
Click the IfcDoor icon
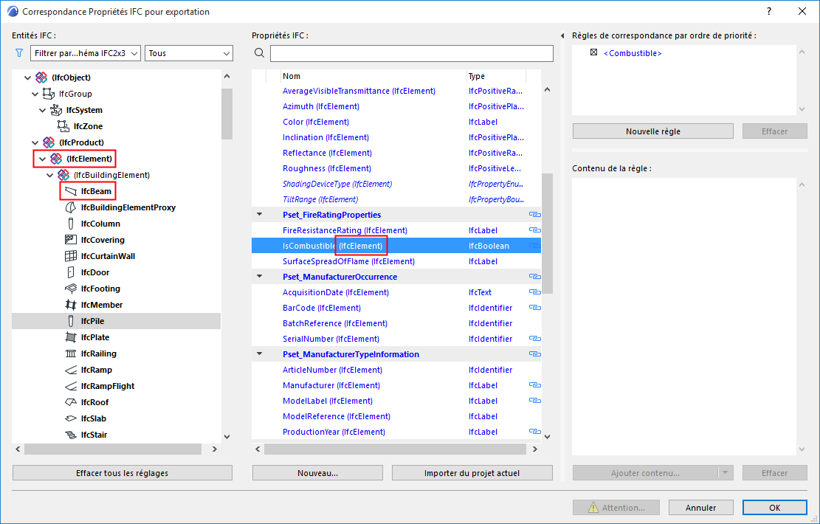tap(71, 272)
